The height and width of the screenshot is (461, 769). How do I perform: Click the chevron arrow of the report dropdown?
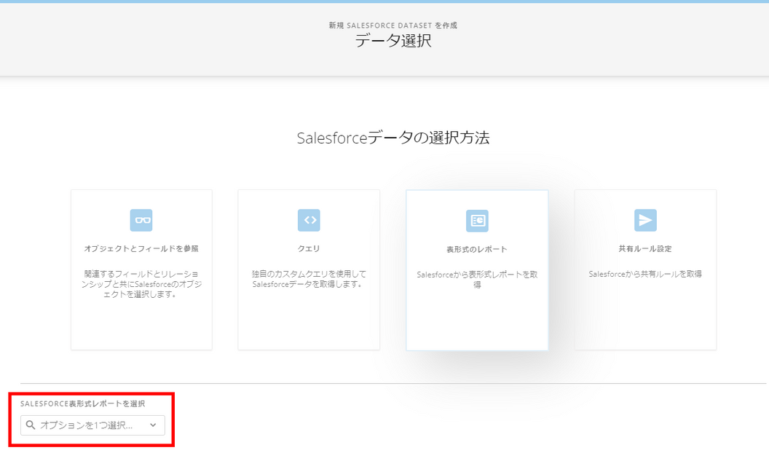point(153,425)
